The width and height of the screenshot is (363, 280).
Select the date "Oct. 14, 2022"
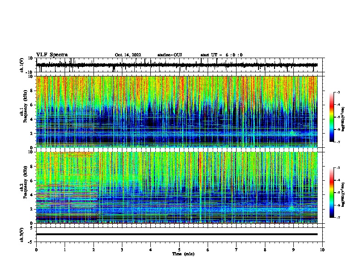point(128,55)
